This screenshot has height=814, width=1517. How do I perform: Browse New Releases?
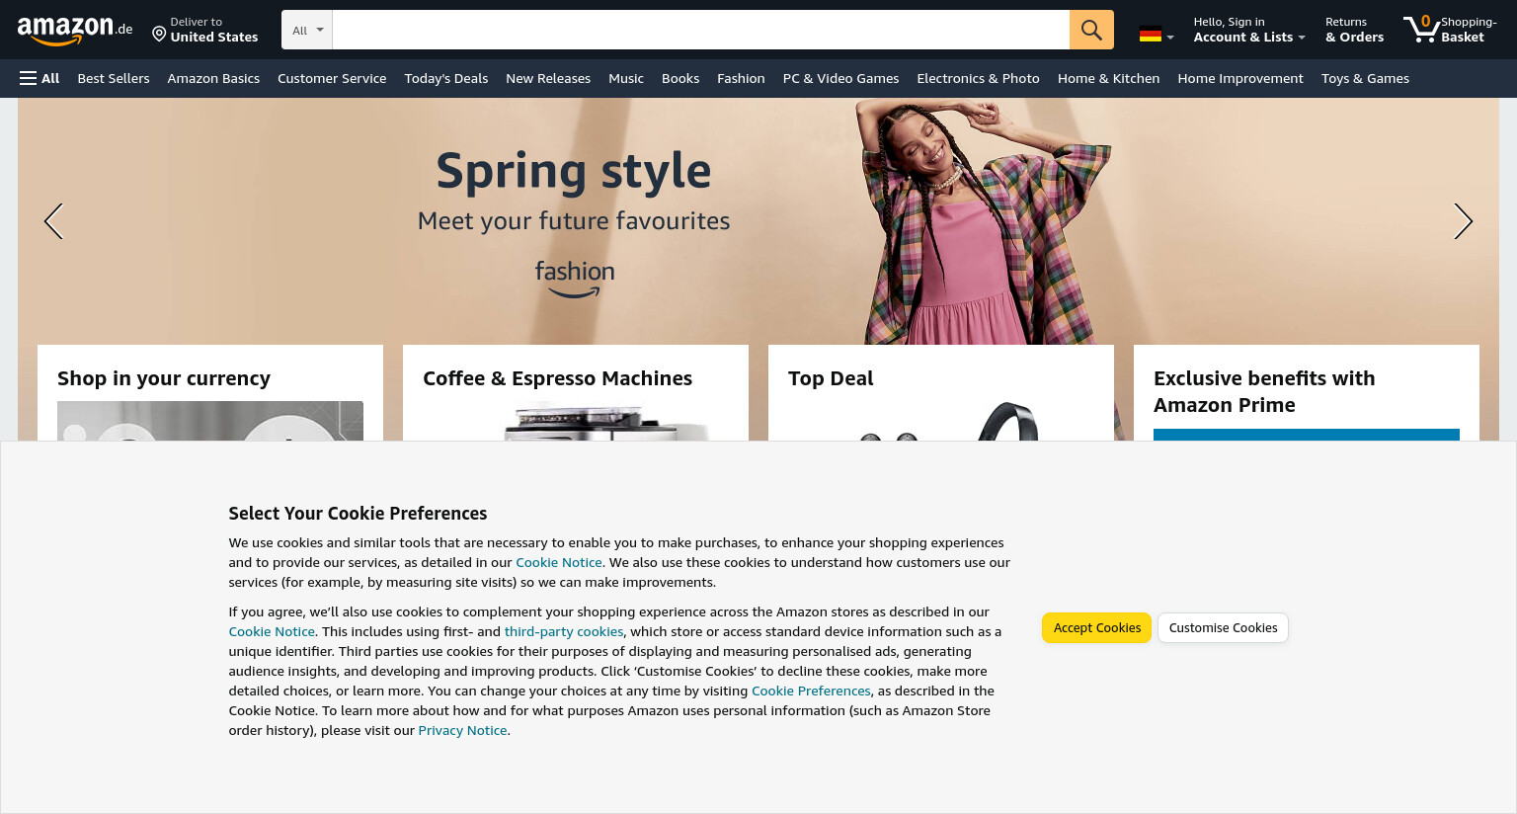(x=548, y=78)
